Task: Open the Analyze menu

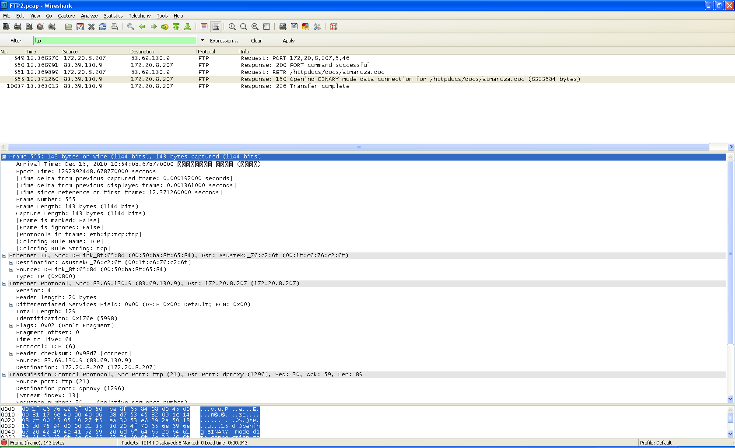Action: (89, 16)
